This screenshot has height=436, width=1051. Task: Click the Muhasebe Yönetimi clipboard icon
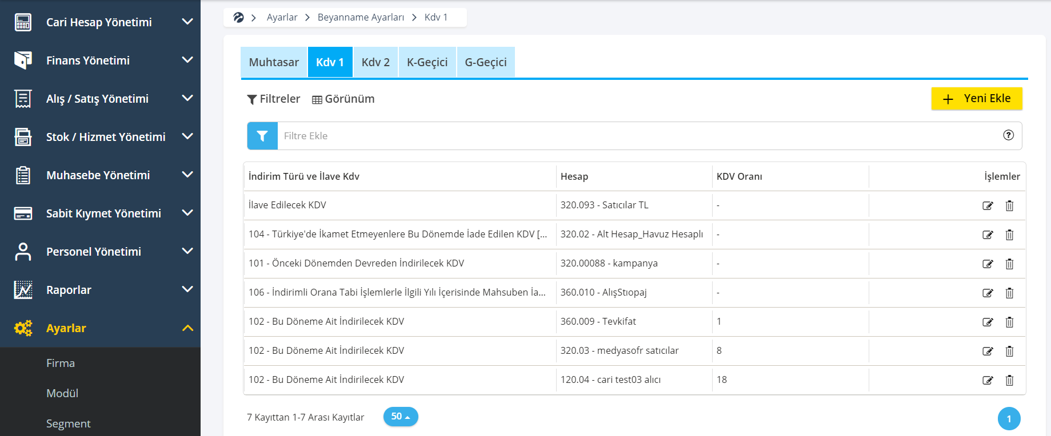point(23,175)
